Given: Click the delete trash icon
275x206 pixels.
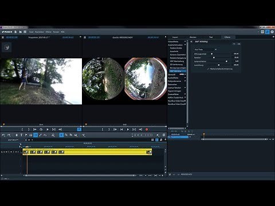Looking at the screenshot, I should 17,135.
